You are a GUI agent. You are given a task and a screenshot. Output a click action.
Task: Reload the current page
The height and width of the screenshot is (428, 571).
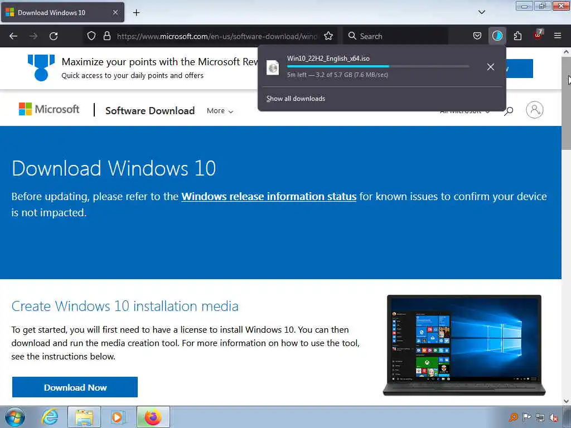(x=54, y=36)
